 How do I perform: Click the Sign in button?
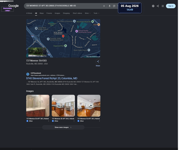pos(171,6)
